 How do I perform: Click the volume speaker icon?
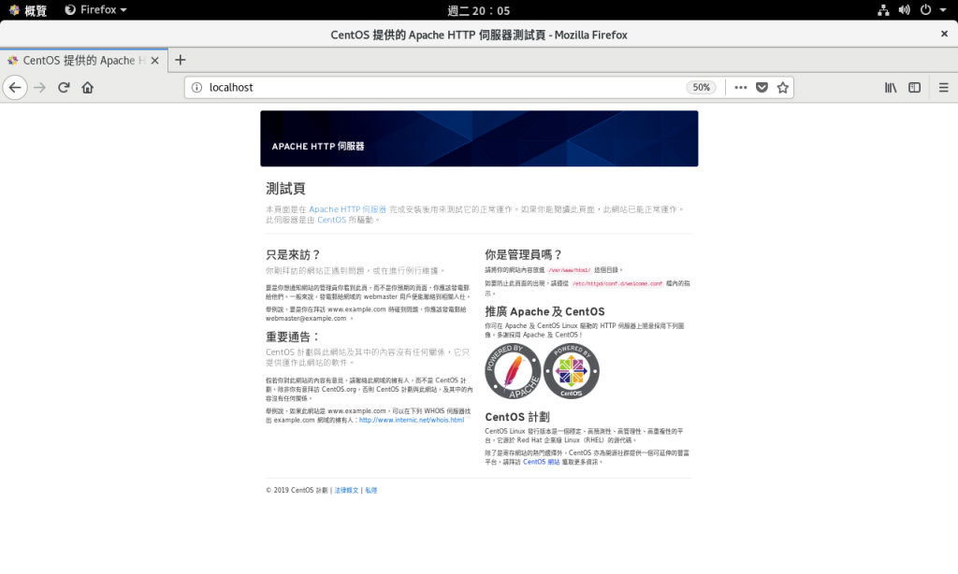click(905, 9)
